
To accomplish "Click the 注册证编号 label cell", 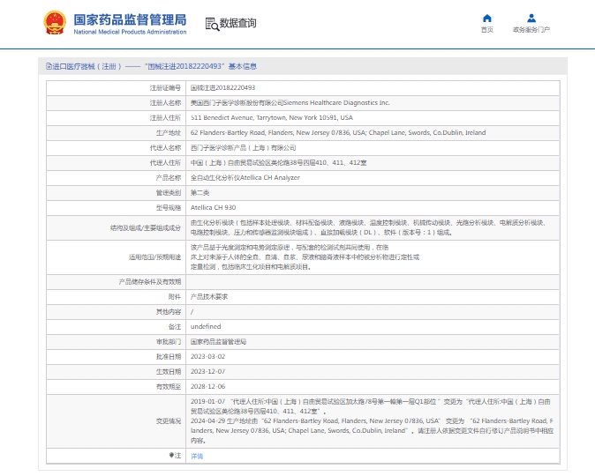I will (x=117, y=88).
